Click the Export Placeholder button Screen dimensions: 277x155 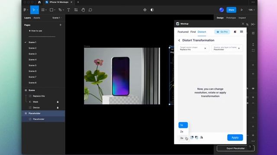click(x=235, y=148)
